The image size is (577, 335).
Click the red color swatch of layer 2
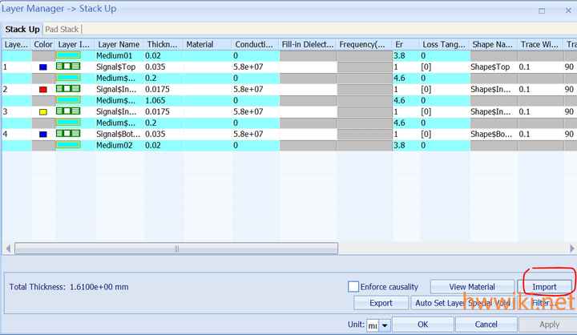[x=43, y=90]
